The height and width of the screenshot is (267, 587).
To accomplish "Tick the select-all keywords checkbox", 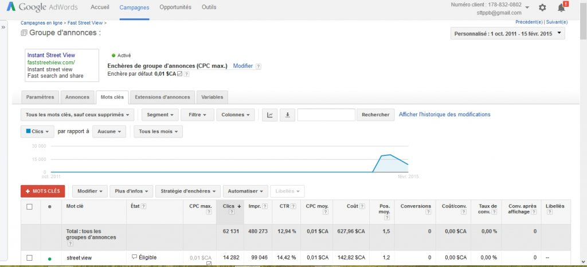I will (x=30, y=206).
